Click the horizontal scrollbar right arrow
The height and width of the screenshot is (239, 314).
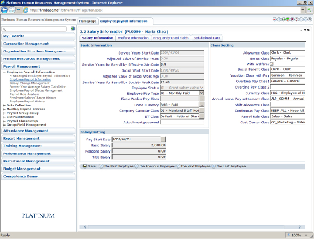coord(300,227)
